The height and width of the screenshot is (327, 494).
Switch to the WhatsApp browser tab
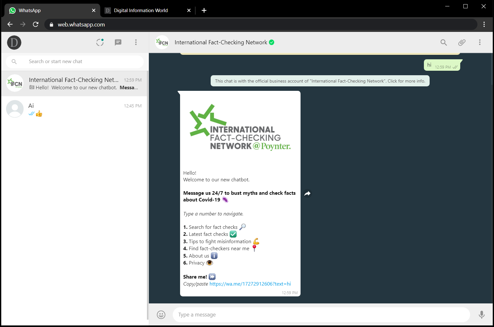(x=53, y=11)
